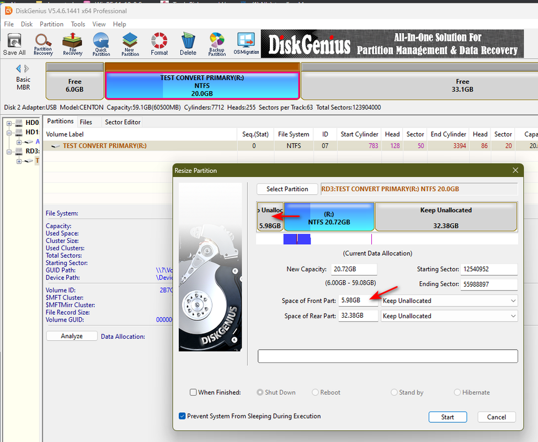Image resolution: width=538 pixels, height=442 pixels.
Task: Launch OS Migration tool
Action: click(x=246, y=44)
